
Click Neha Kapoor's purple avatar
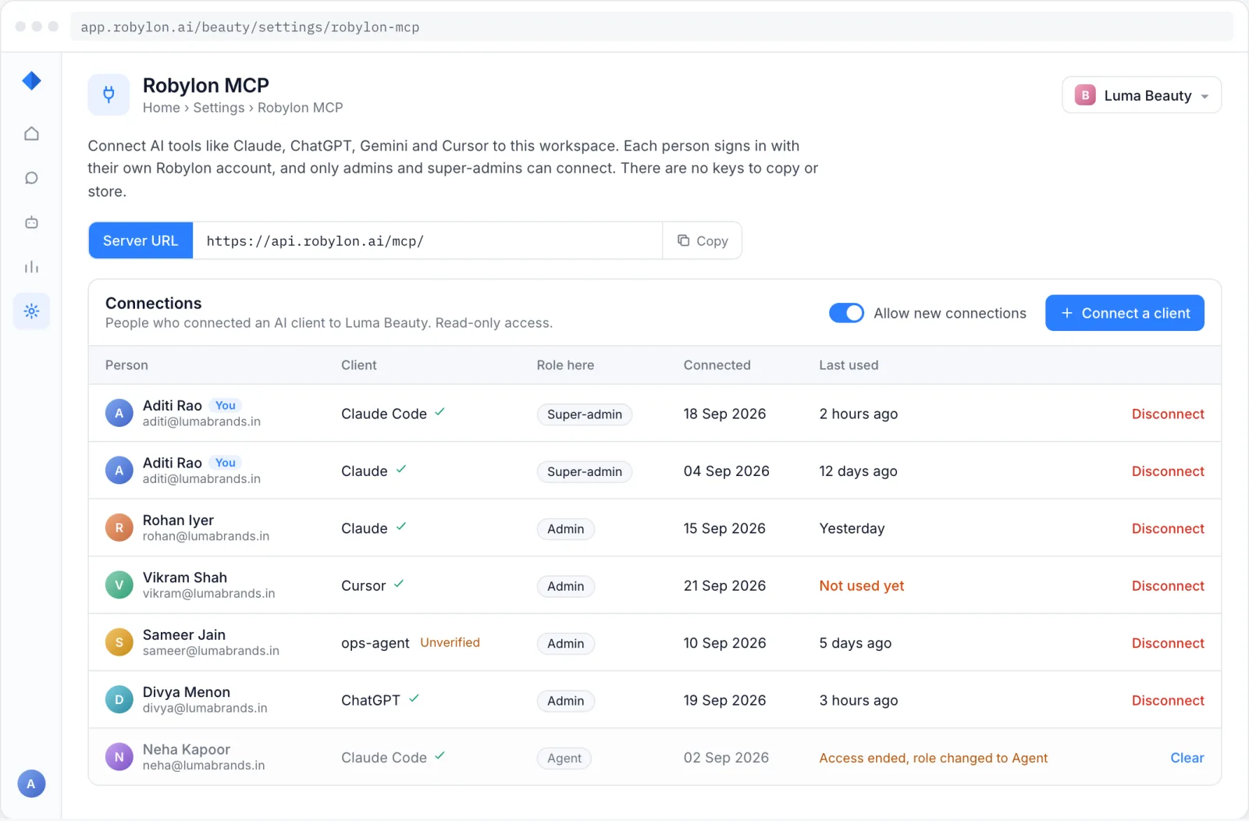(x=119, y=757)
